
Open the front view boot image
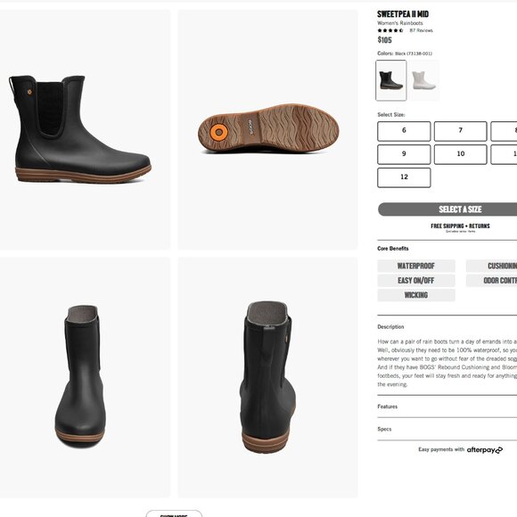[85, 377]
